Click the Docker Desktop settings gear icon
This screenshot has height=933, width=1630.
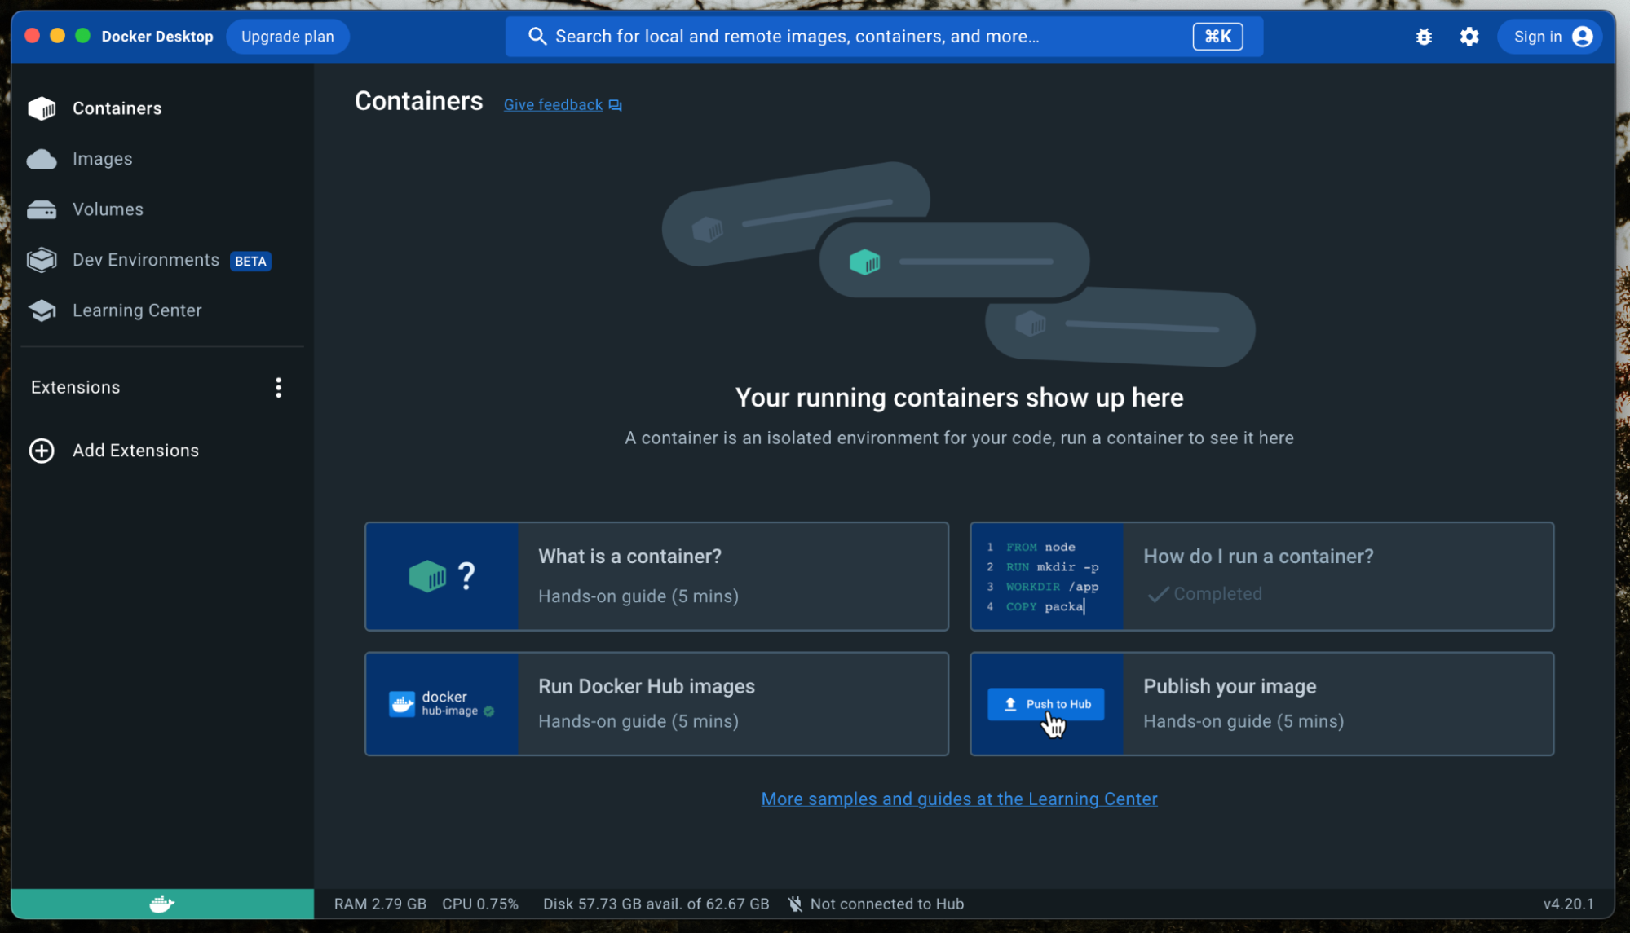coord(1469,36)
